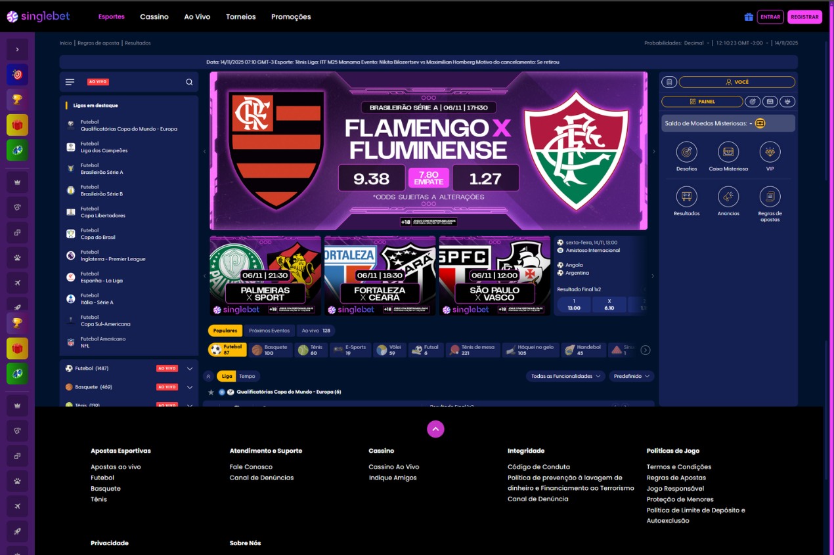The width and height of the screenshot is (834, 555).
Task: Expand the Futebol (1487) sport list
Action: (x=190, y=369)
